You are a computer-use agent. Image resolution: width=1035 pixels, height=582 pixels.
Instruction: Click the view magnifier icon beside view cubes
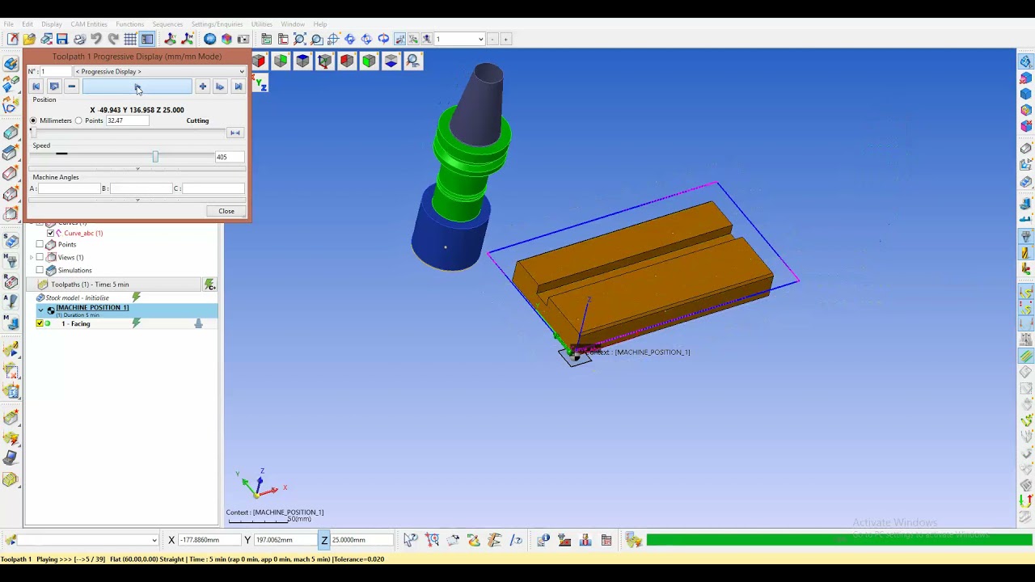(x=412, y=61)
